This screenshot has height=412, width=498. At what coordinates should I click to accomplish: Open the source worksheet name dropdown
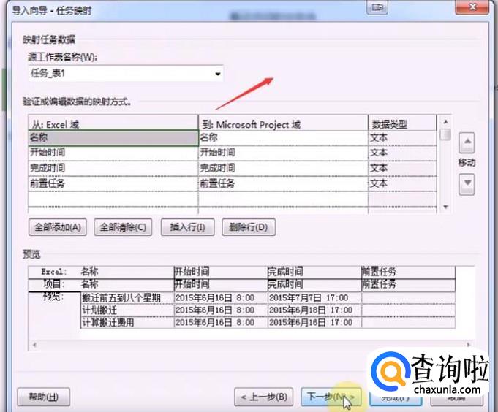pyautogui.click(x=218, y=74)
